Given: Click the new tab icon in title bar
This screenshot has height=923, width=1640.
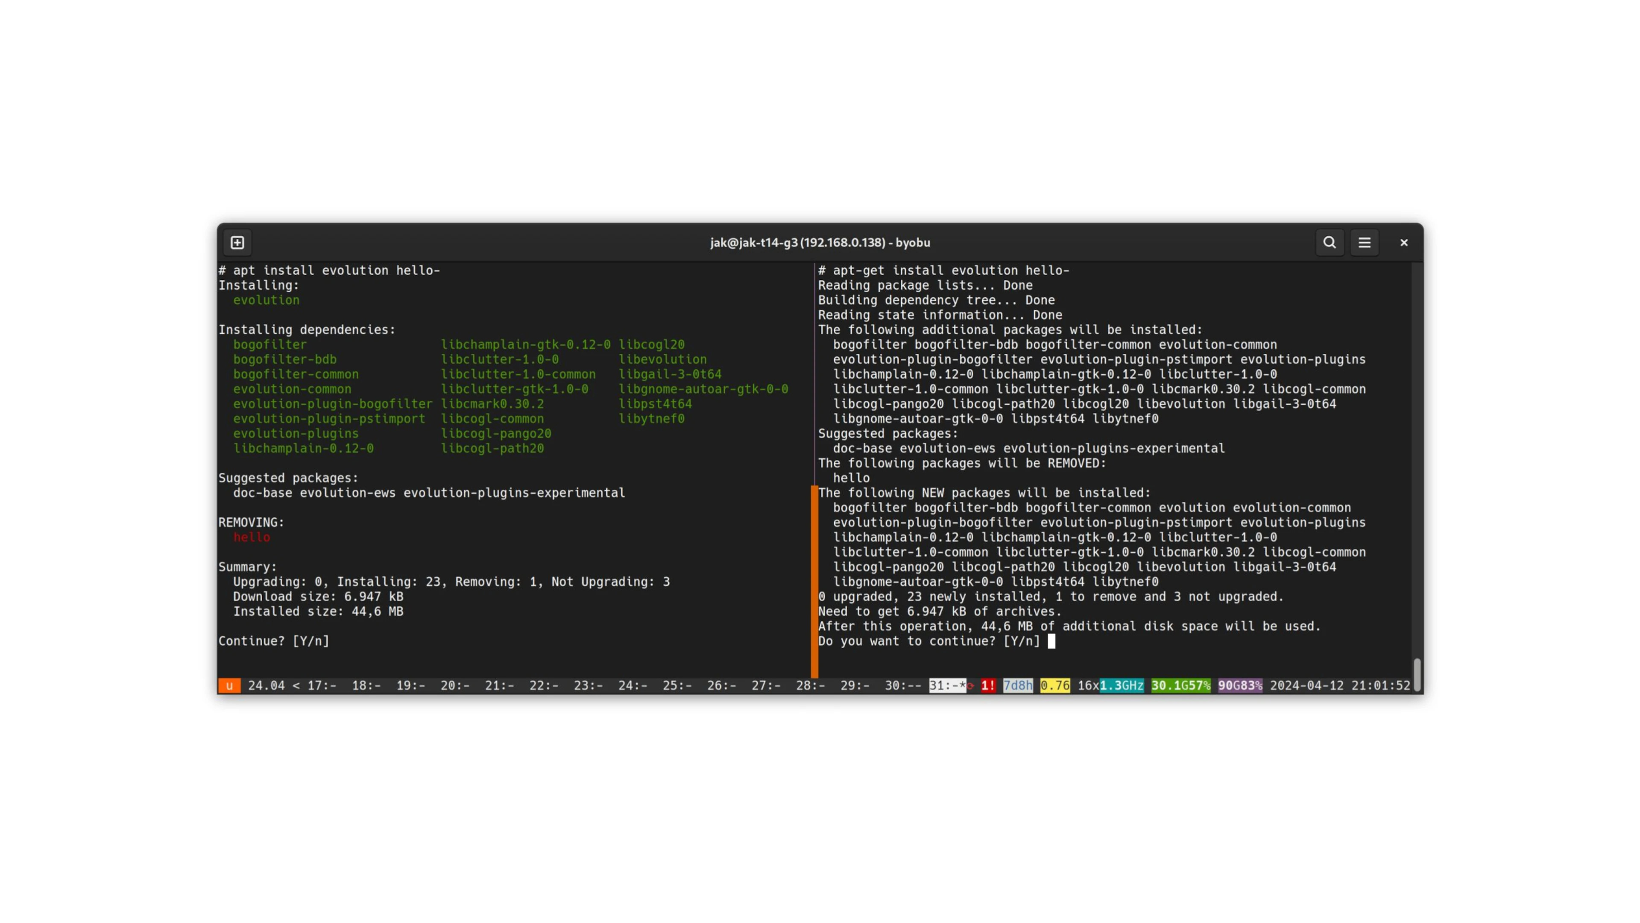Looking at the screenshot, I should click(x=237, y=243).
